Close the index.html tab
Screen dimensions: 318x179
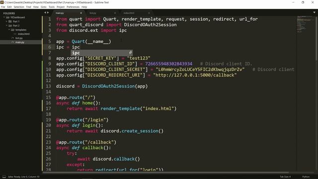[x=149, y=13]
